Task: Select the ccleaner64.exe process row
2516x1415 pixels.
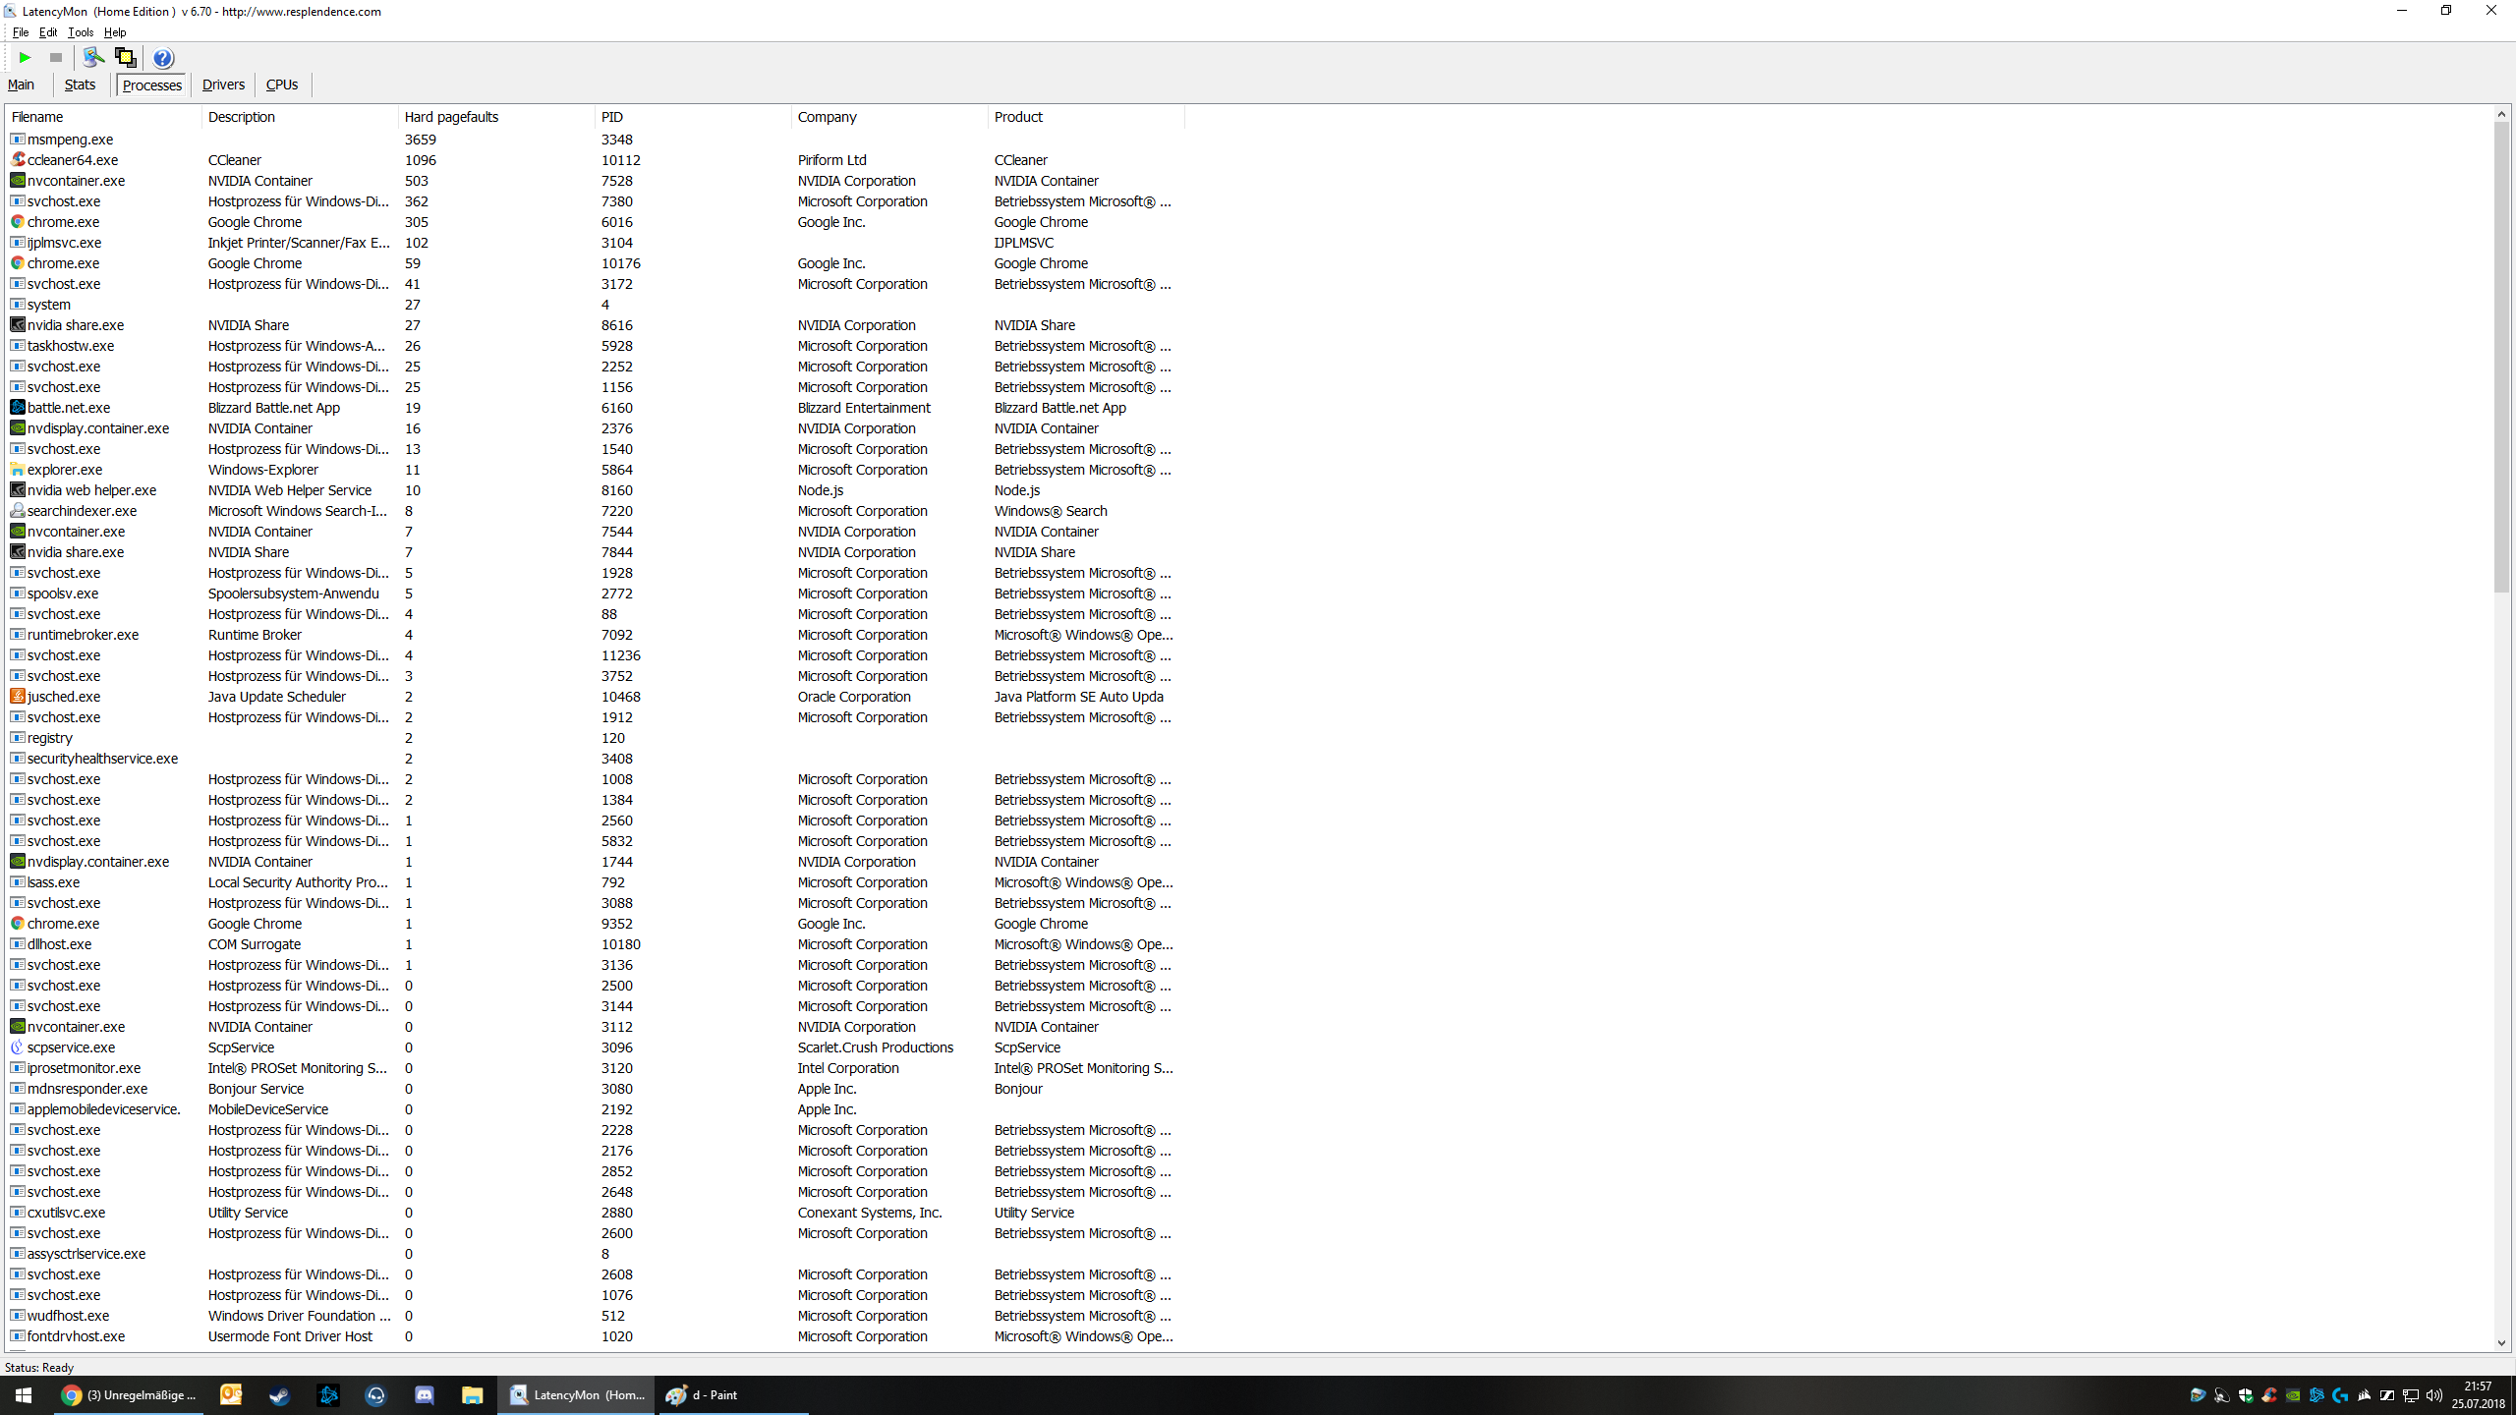Action: pos(73,160)
